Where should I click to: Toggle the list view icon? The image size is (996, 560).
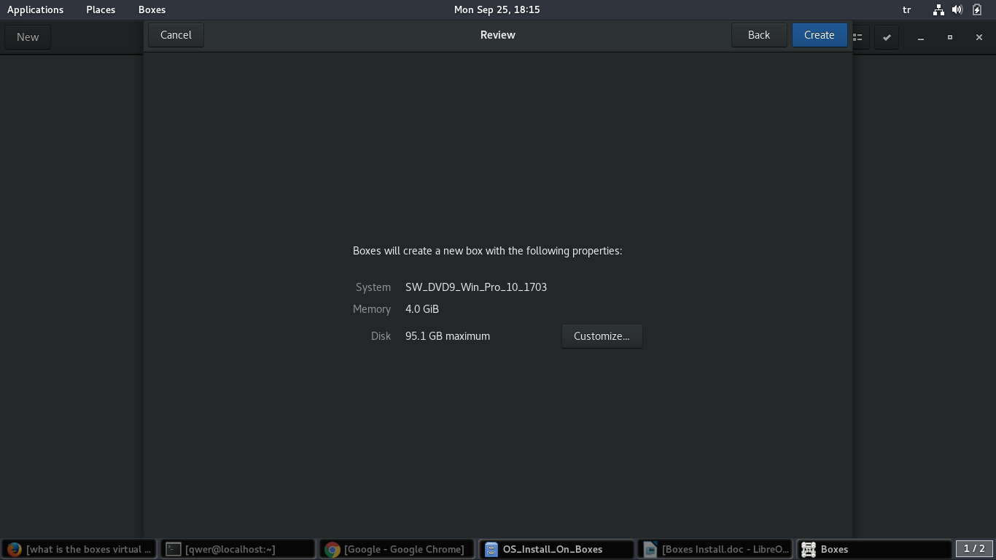point(858,37)
